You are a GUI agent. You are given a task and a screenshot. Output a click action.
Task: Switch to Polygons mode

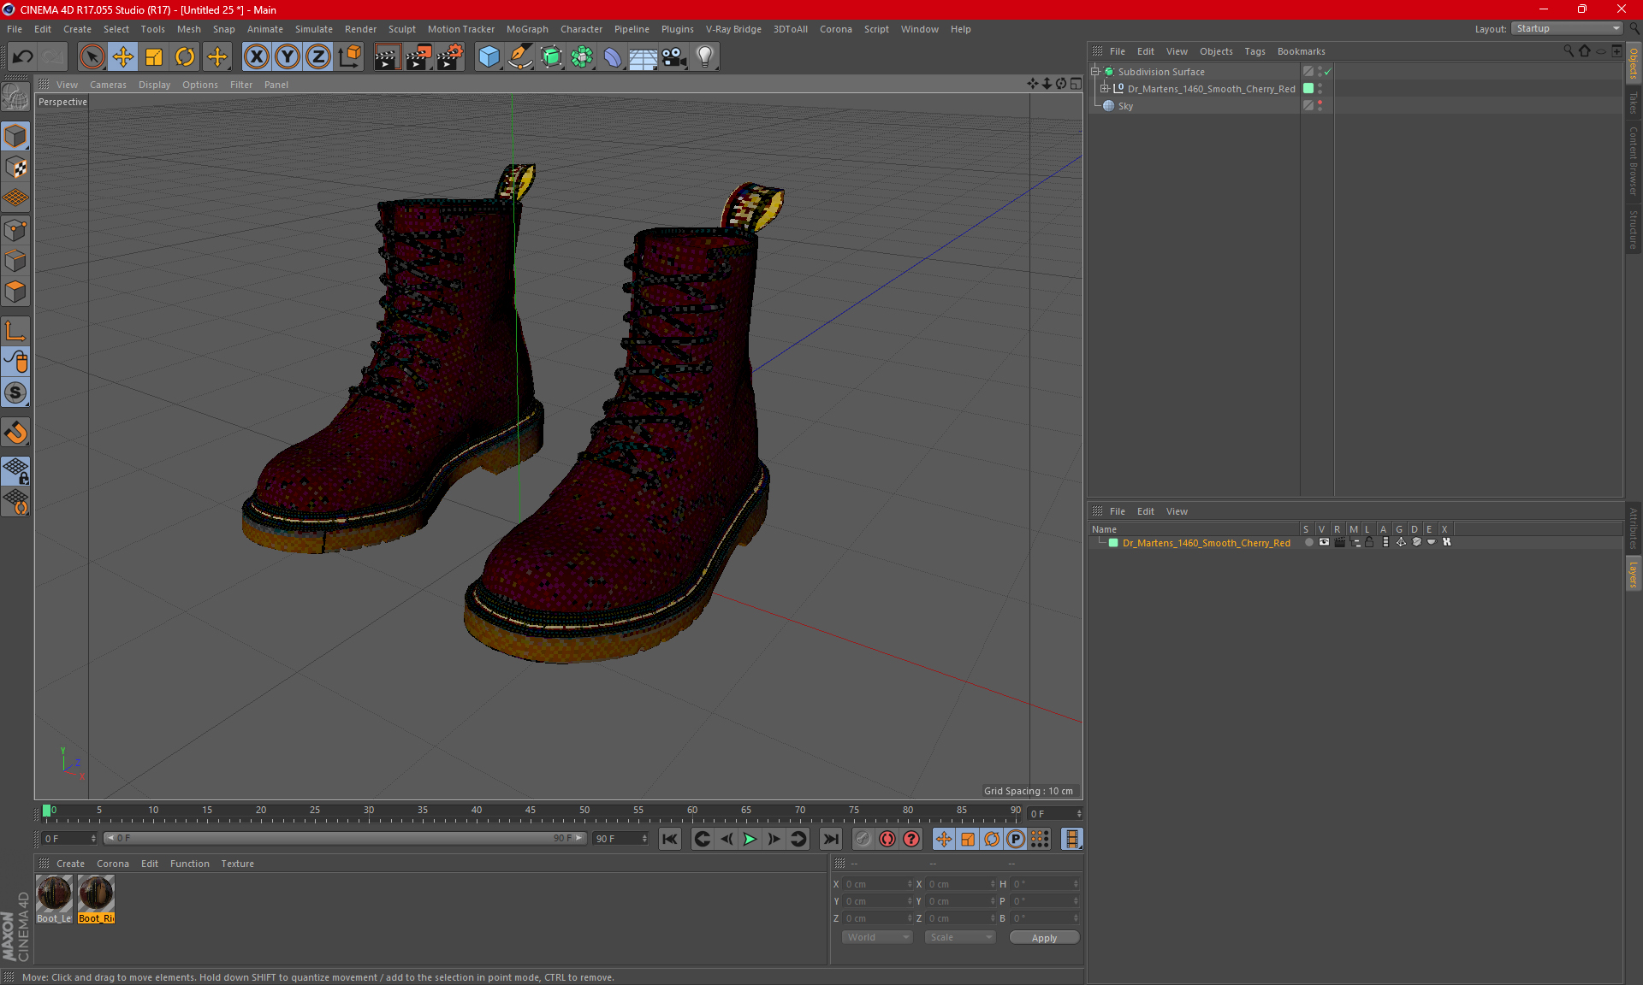pyautogui.click(x=15, y=292)
